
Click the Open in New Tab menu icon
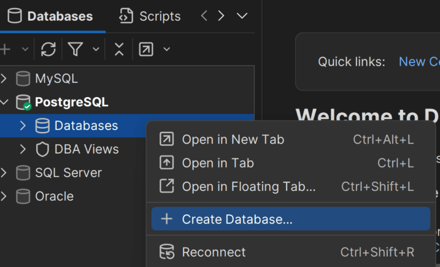(x=167, y=139)
